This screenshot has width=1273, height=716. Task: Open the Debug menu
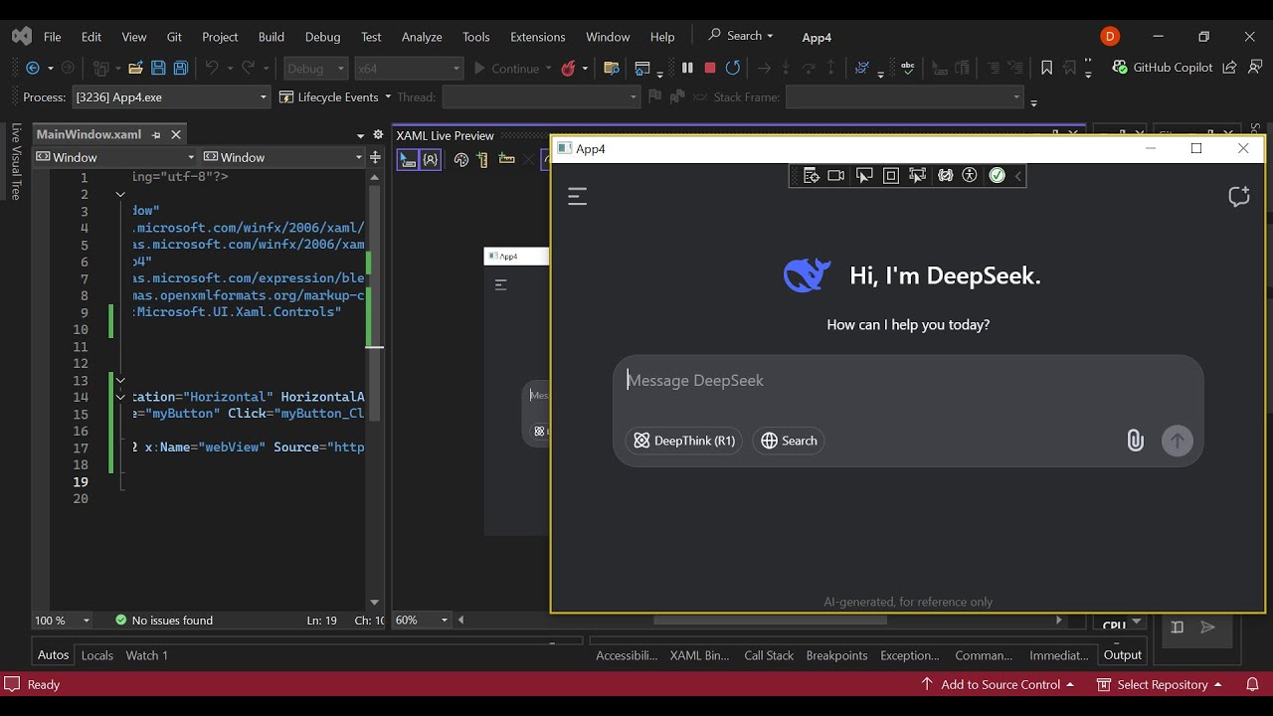pyautogui.click(x=322, y=37)
